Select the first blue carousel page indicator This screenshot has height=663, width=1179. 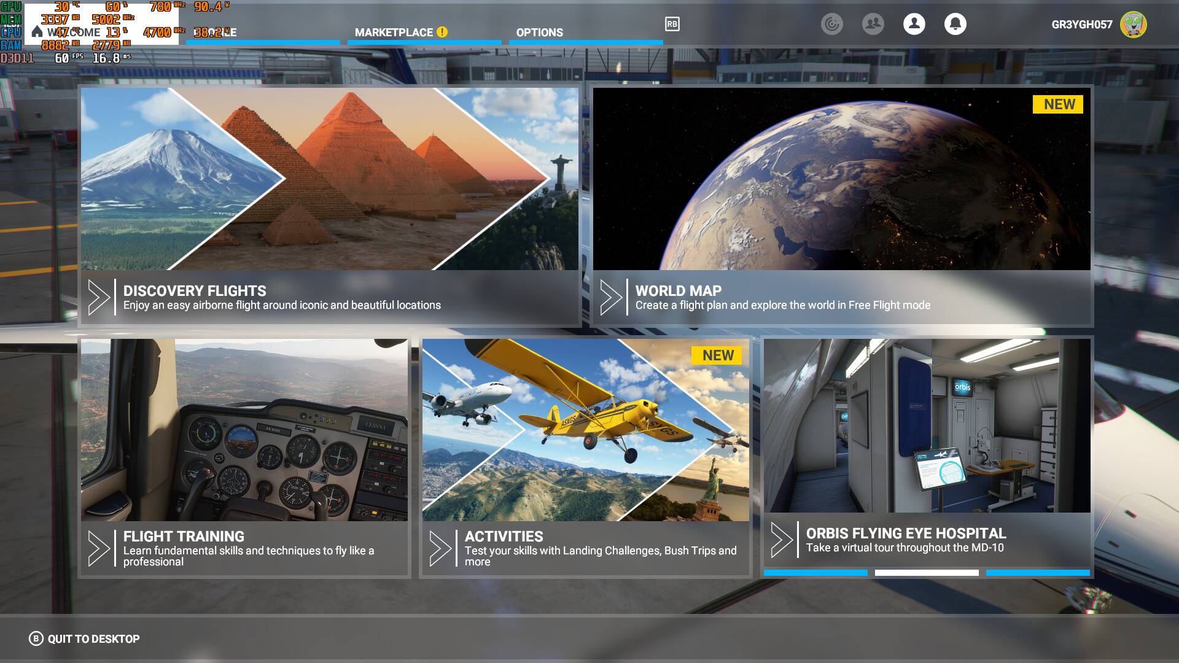point(815,573)
